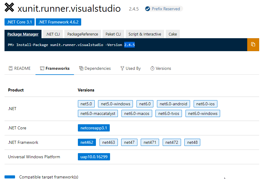Copy the install command using the clipboard icon
Viewport: 264px width, 179px height.
coord(253,44)
